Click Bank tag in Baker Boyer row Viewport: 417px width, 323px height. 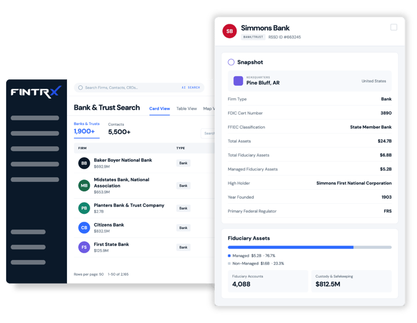pyautogui.click(x=183, y=163)
